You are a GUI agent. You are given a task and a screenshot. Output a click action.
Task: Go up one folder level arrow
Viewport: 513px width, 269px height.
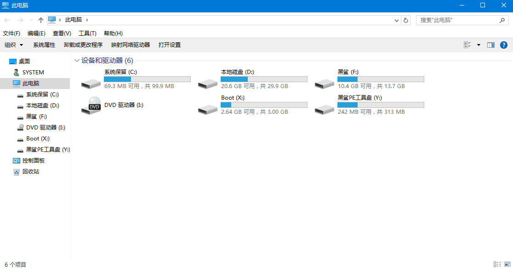(41, 20)
